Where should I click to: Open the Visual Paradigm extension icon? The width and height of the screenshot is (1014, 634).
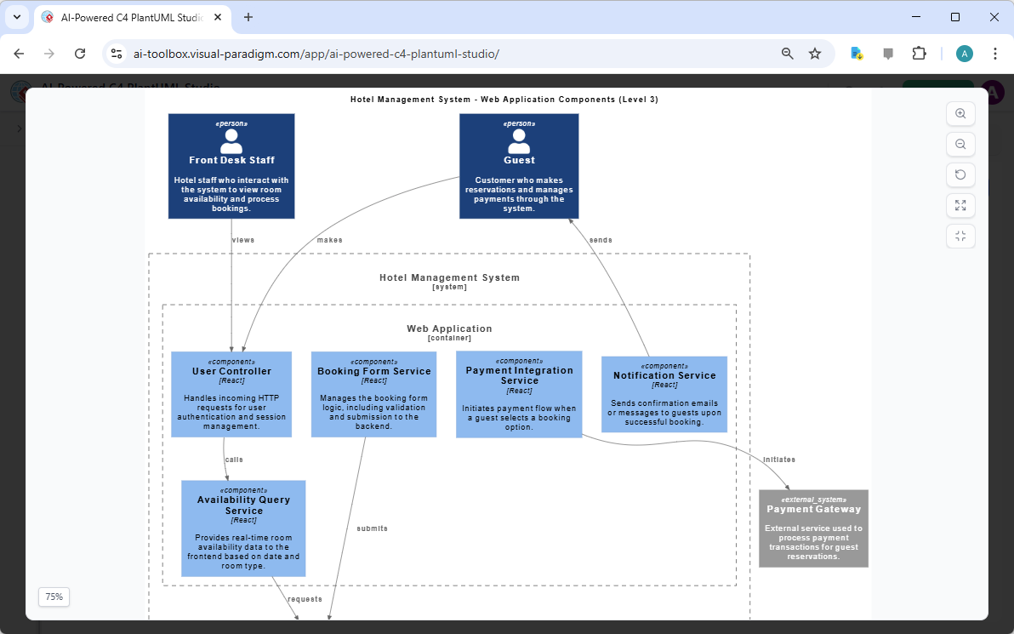[x=856, y=53]
